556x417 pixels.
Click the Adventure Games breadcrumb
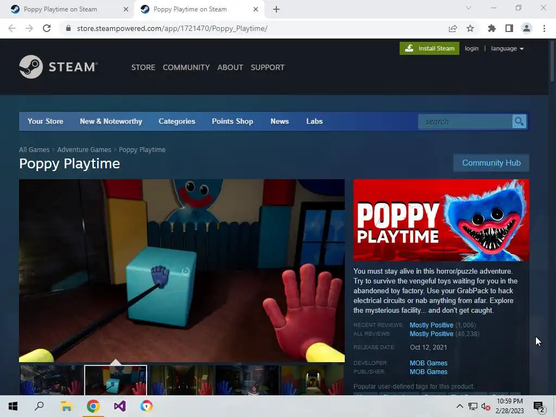click(x=84, y=150)
